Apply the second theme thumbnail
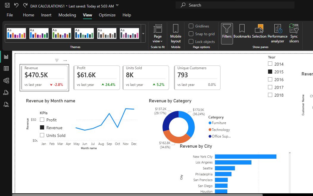 [39, 33]
